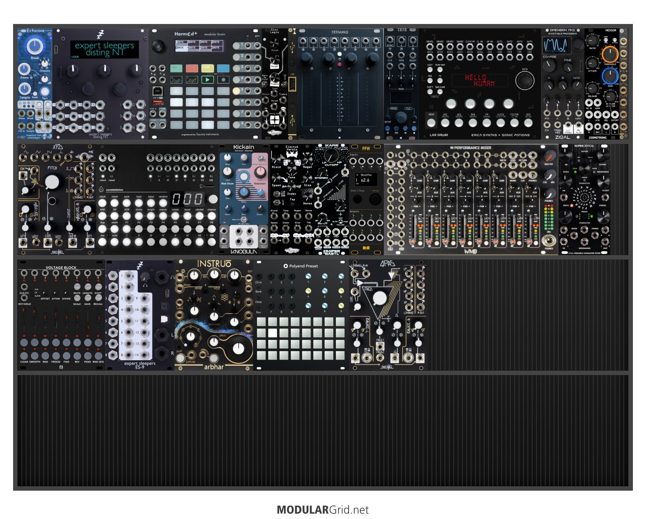Viewport: 646px width, 519px height.
Task: Click the Tetrapad module panel
Action: click(x=340, y=84)
